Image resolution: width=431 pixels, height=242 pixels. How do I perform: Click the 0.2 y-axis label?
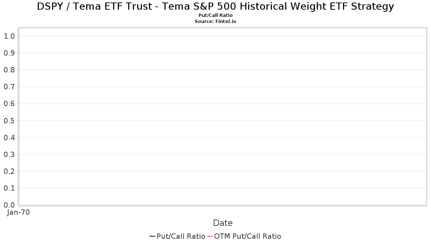tap(9, 171)
